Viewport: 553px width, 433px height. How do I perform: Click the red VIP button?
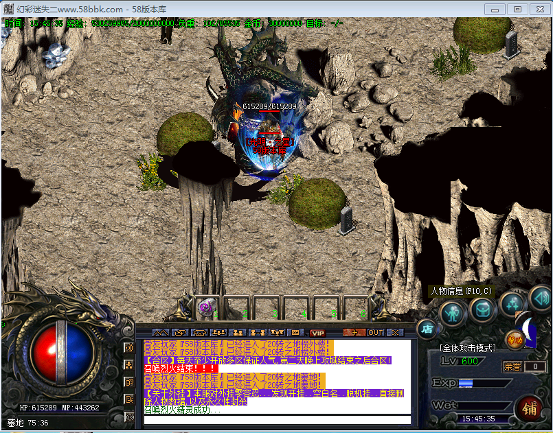317,333
